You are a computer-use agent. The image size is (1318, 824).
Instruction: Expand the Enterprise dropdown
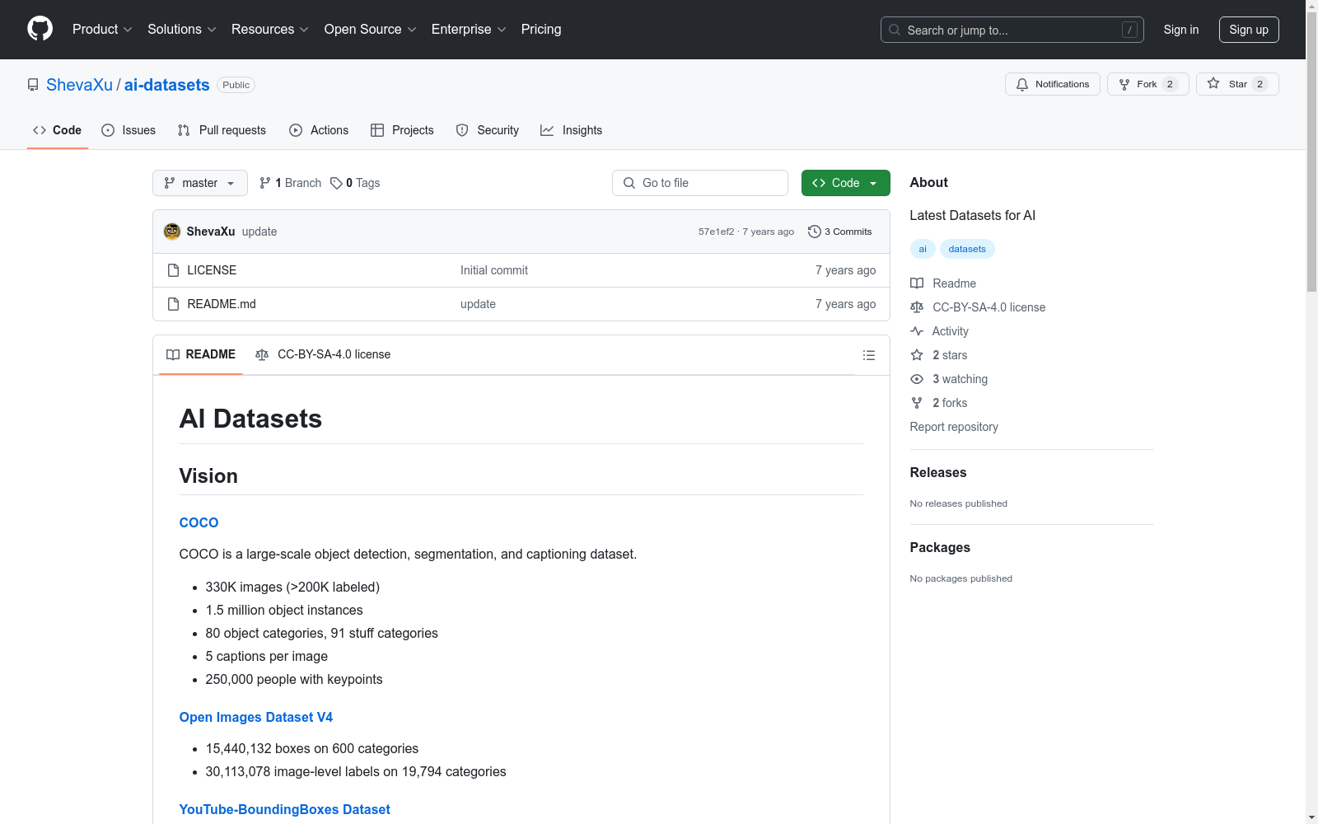tap(469, 30)
